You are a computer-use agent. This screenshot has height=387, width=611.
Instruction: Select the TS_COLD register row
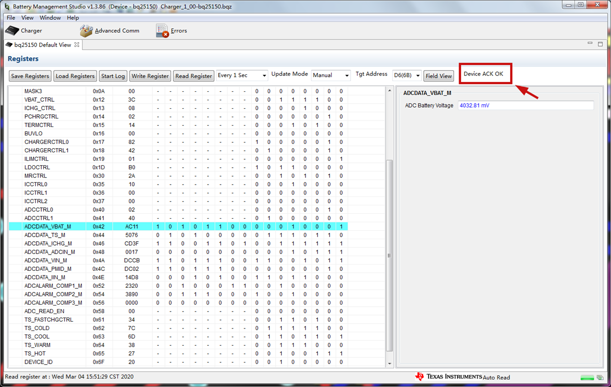pyautogui.click(x=178, y=328)
